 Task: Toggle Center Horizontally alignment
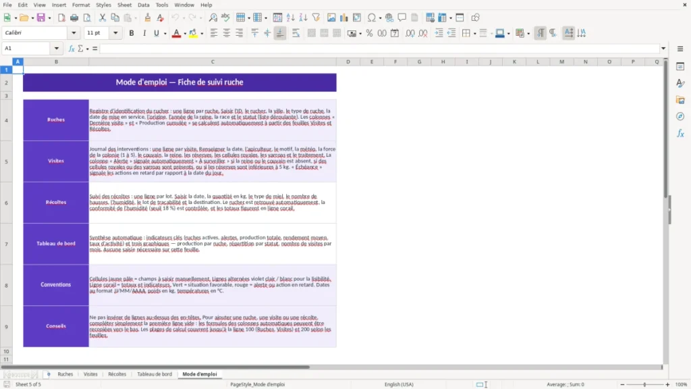(227, 33)
